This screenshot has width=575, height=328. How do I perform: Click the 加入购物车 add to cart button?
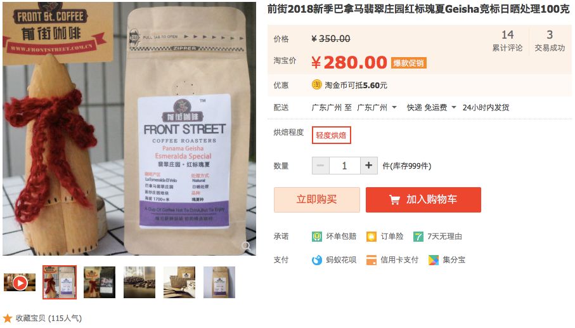tap(423, 200)
